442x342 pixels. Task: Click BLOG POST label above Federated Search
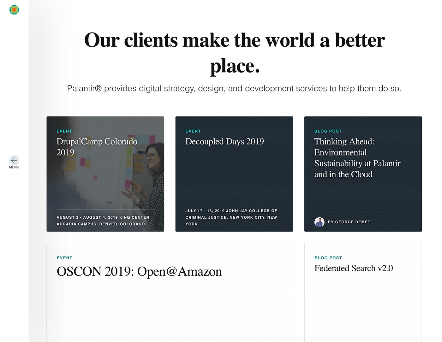click(x=328, y=258)
